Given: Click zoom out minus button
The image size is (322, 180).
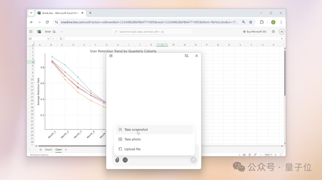Looking at the screenshot, I should [261, 155].
